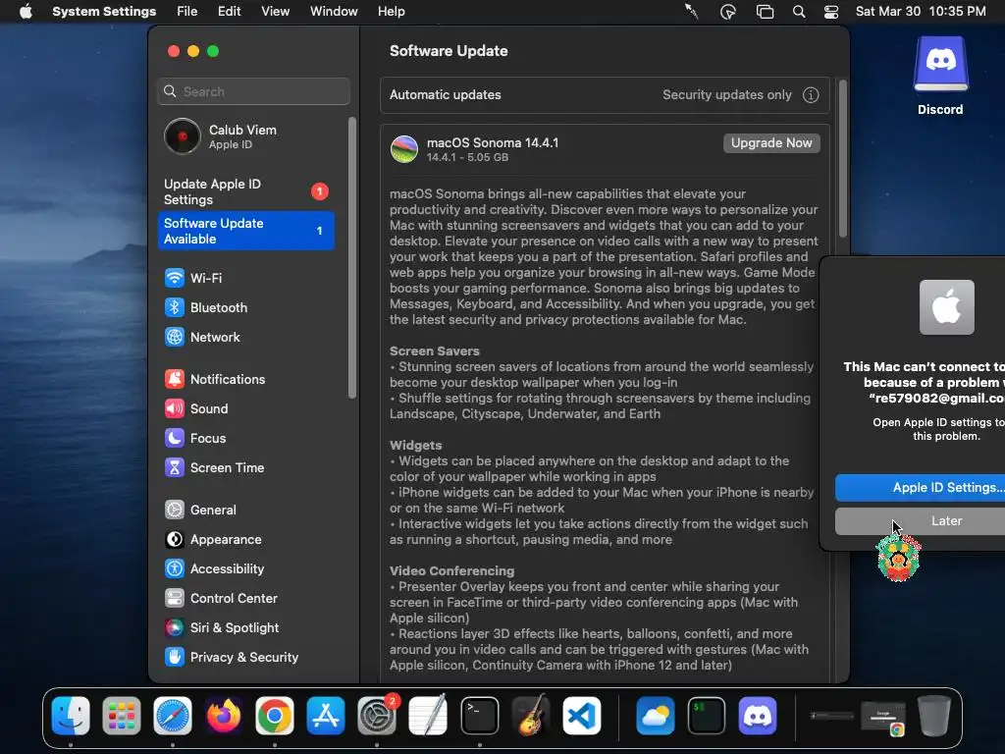The width and height of the screenshot is (1005, 754).
Task: Launch Discord from the Dock
Action: click(758, 716)
